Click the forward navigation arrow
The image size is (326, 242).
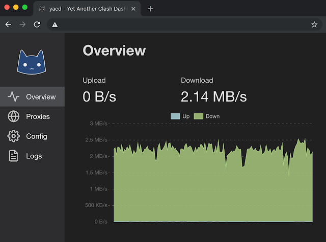tap(22, 25)
